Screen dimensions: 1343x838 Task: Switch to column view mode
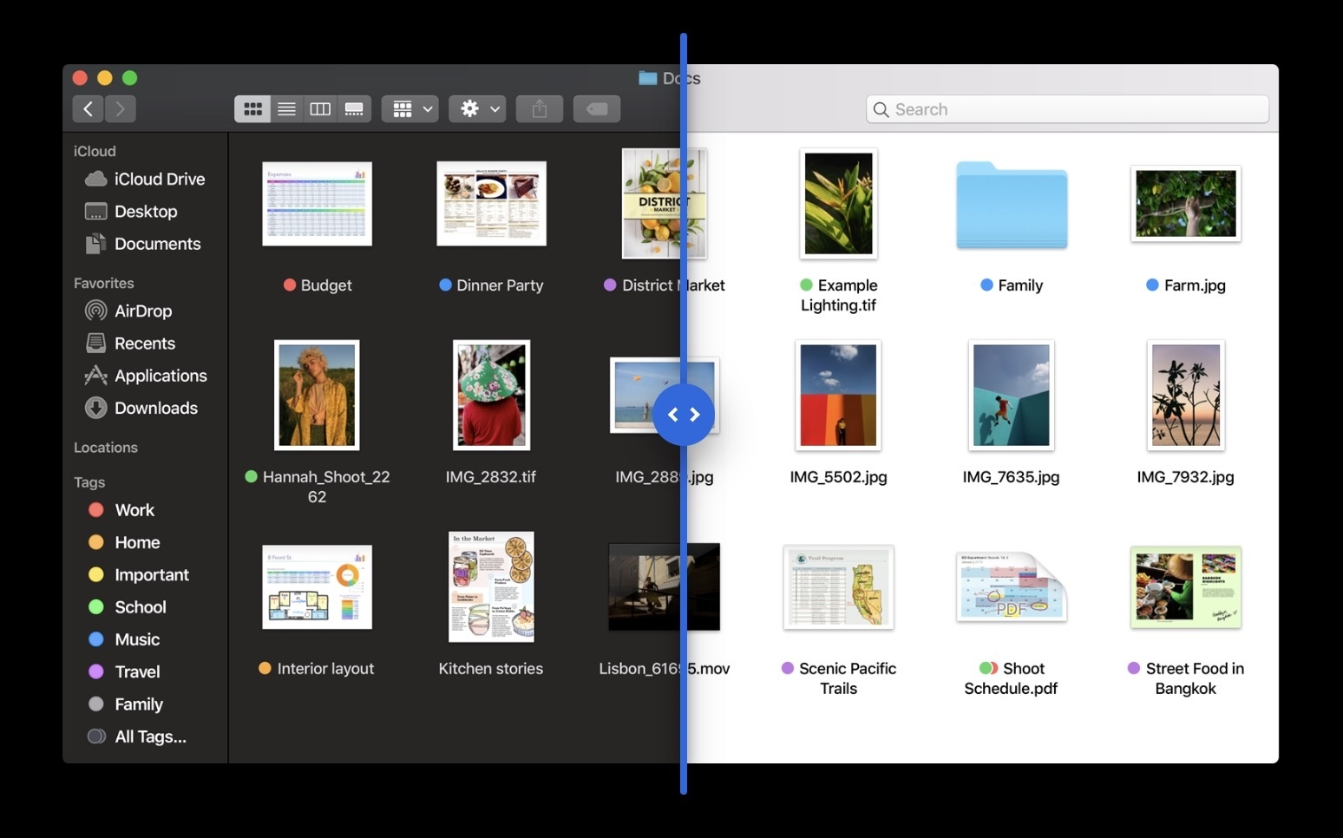coord(320,108)
